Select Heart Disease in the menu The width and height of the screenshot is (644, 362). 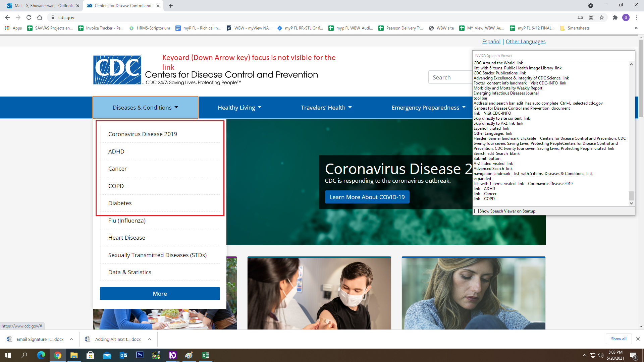[161, 238]
